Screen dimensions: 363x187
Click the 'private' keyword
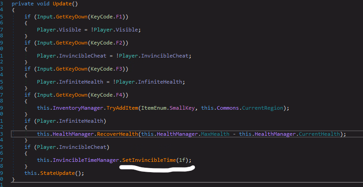click(22, 4)
